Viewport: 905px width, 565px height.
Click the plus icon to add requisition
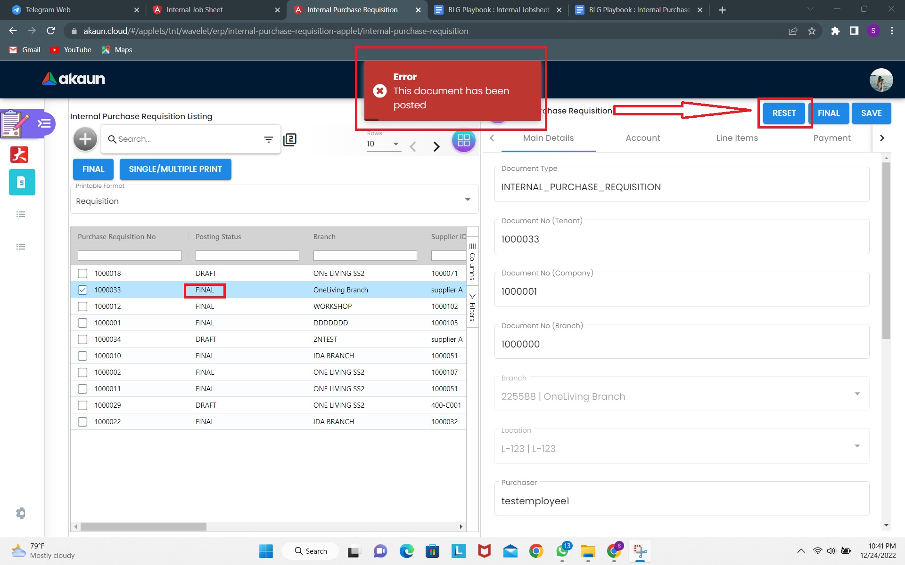[85, 139]
